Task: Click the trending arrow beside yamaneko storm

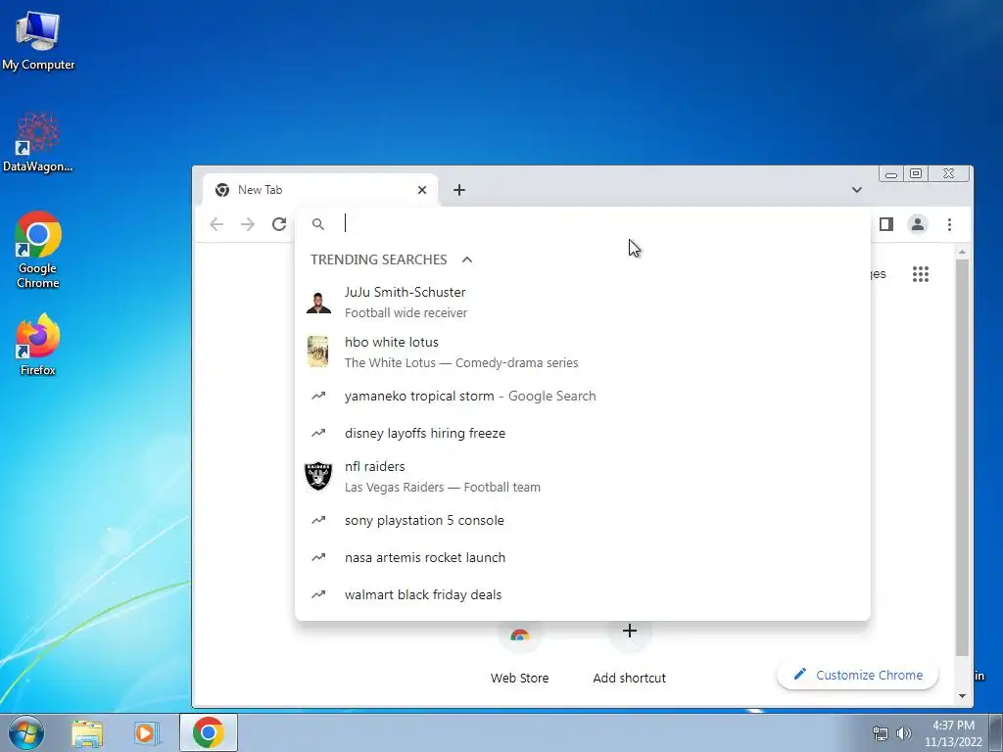Action: [318, 396]
